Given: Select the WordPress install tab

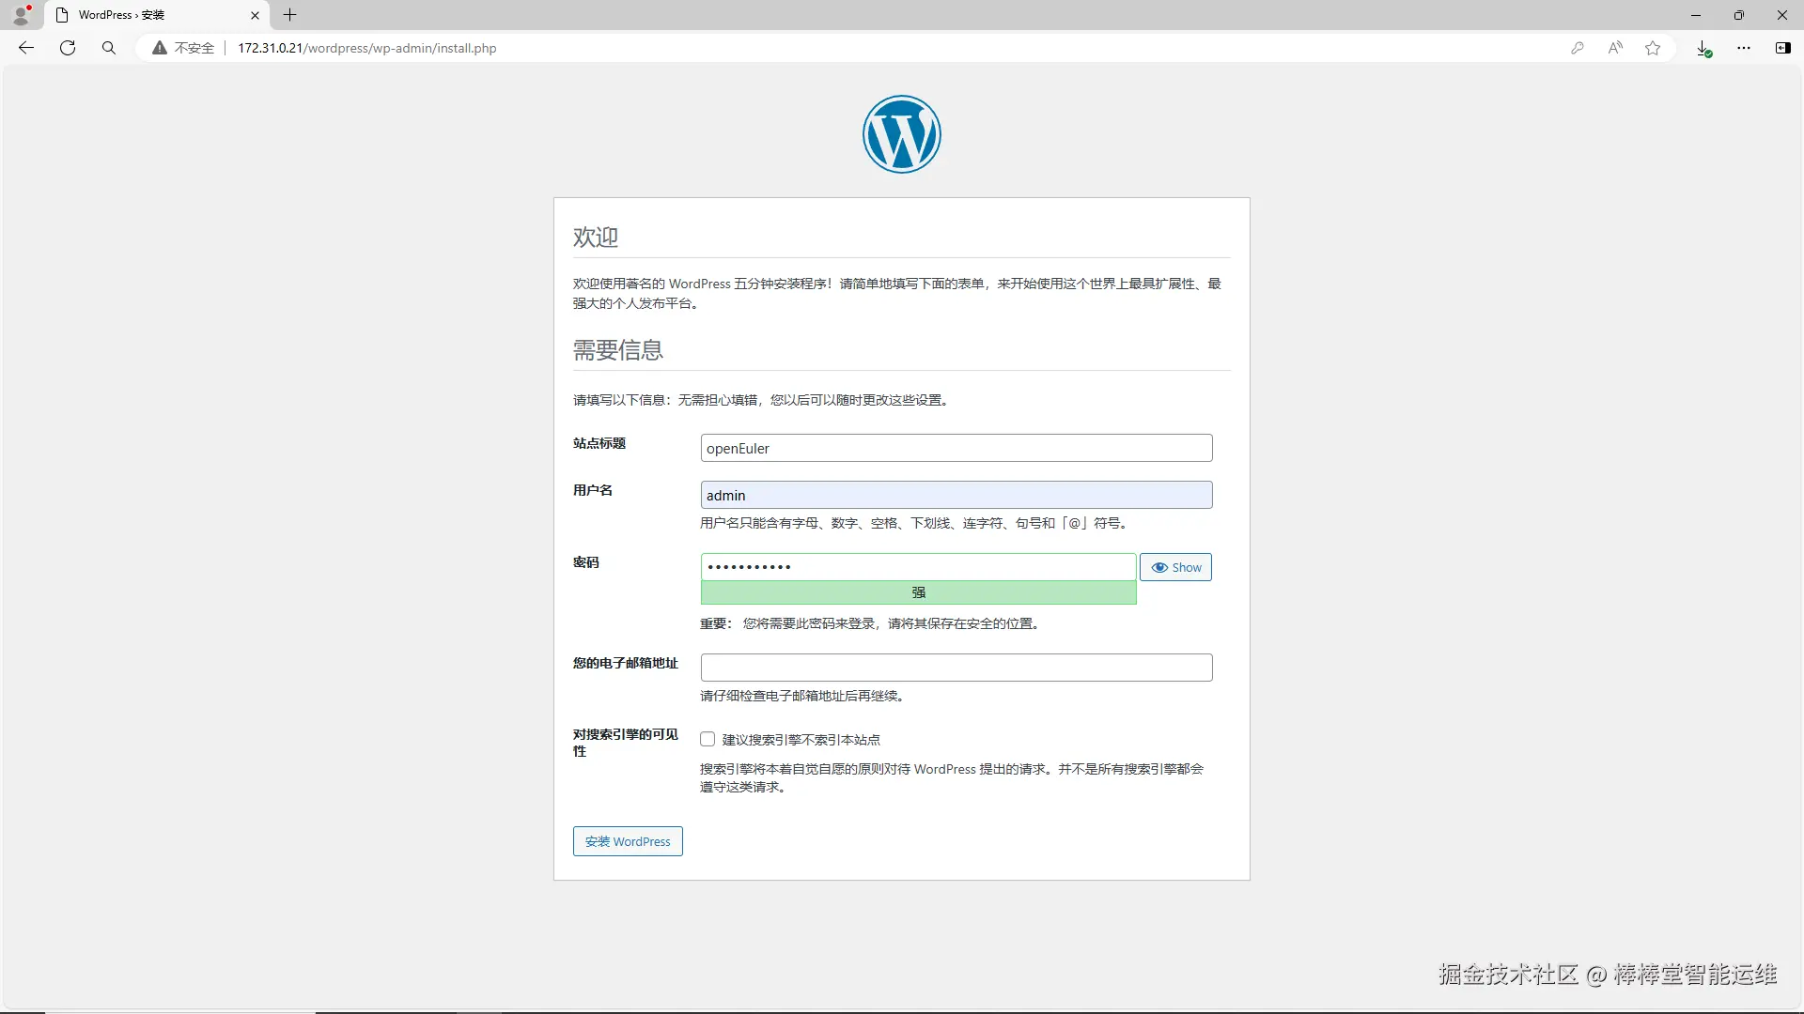Looking at the screenshot, I should (x=157, y=15).
